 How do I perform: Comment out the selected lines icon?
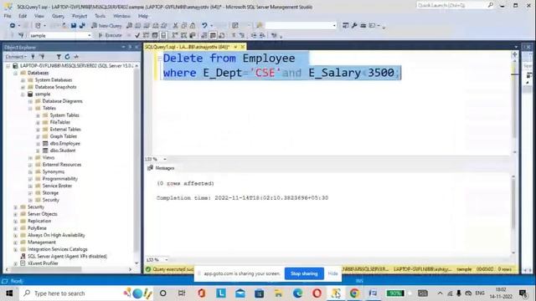[x=234, y=35]
